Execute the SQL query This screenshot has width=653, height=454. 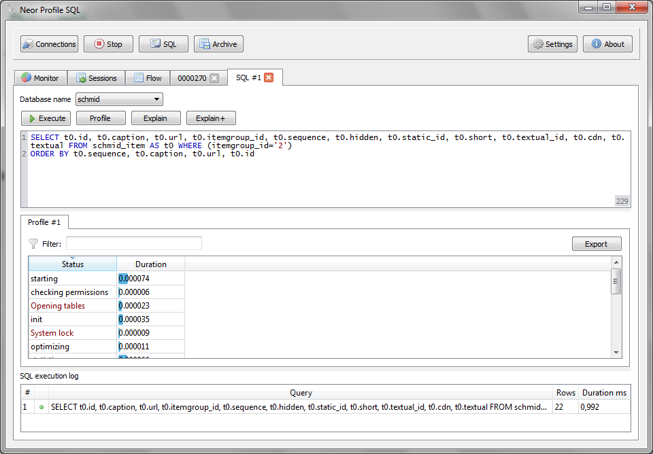pyautogui.click(x=46, y=118)
